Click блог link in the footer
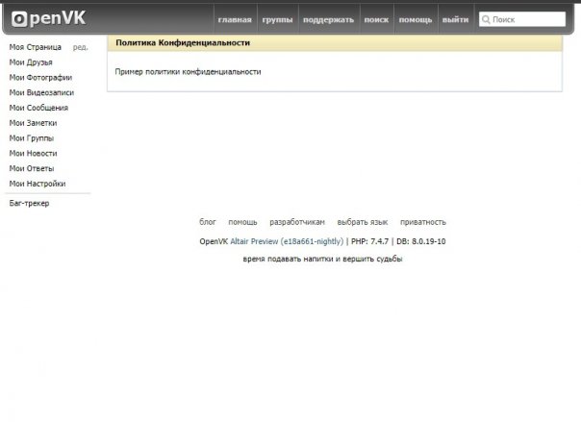Viewport: 581px width, 422px height. pyautogui.click(x=208, y=222)
